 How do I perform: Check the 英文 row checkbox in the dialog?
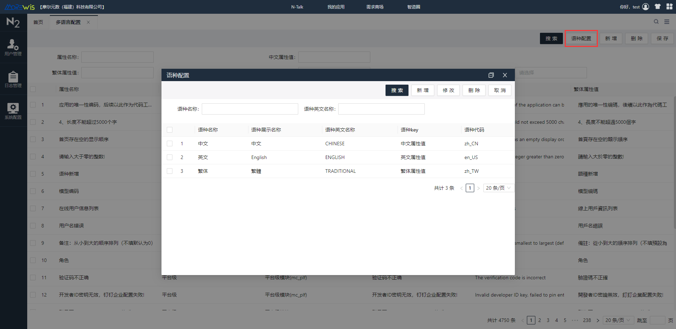(169, 157)
